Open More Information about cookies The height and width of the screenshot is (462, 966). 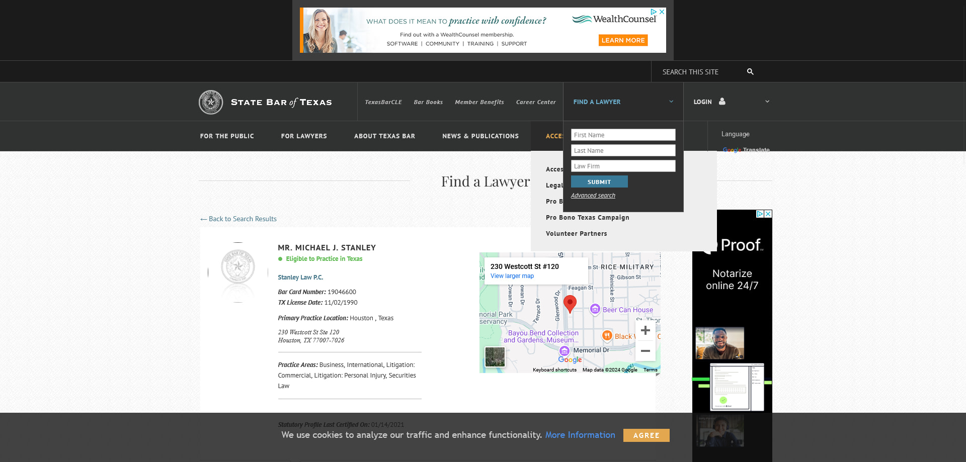pyautogui.click(x=580, y=435)
